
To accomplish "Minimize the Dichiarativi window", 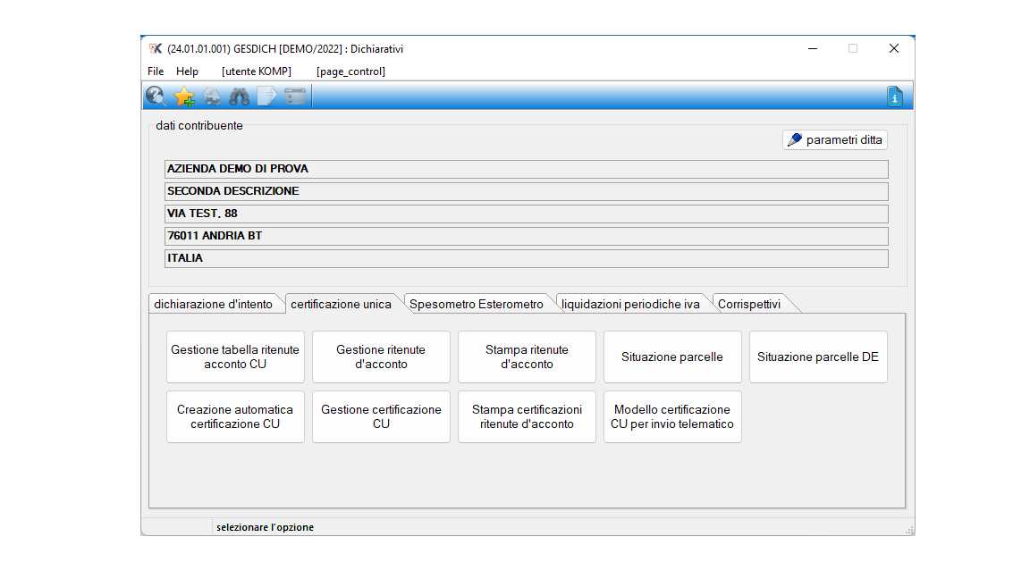I will [x=813, y=48].
